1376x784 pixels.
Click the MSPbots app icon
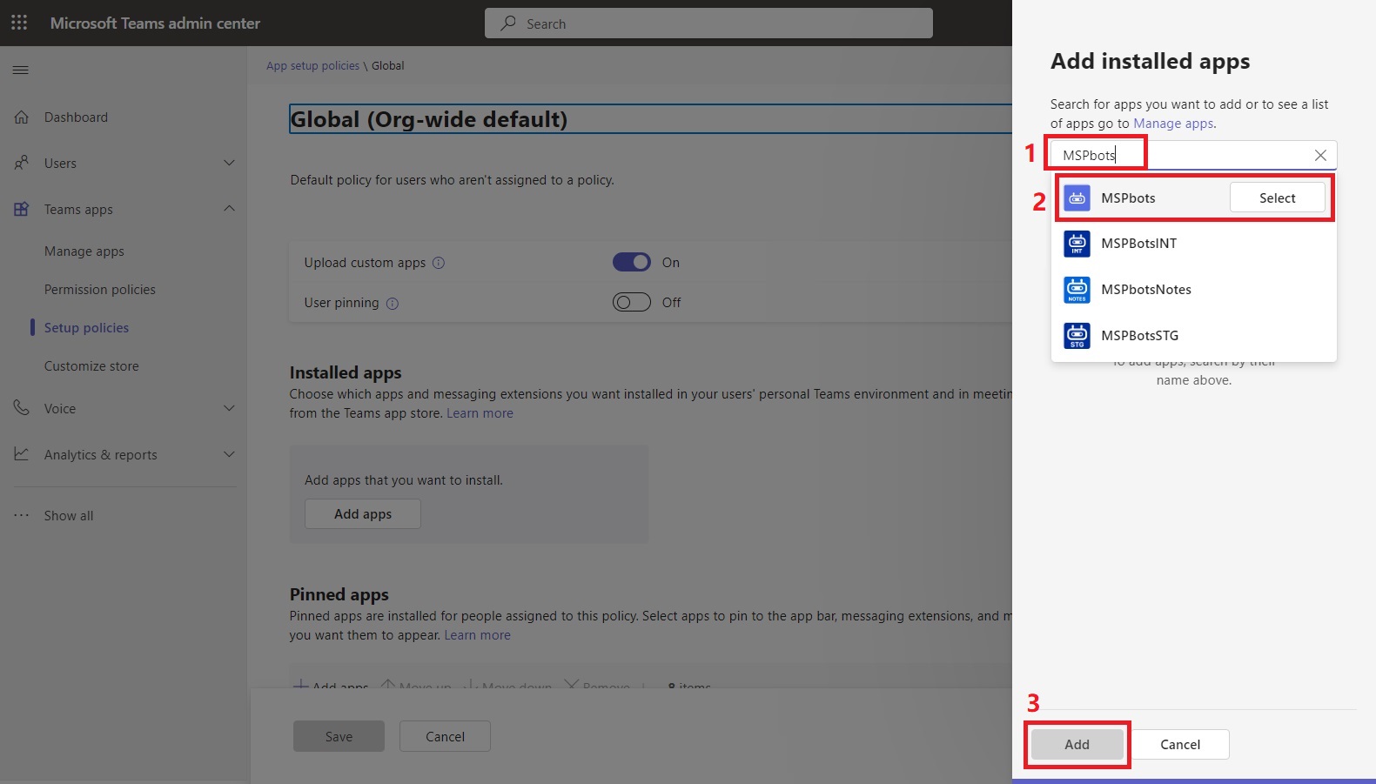(1077, 198)
